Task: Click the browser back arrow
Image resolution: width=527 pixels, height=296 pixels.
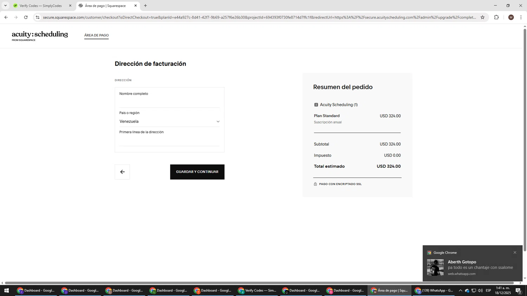Action: (6, 17)
